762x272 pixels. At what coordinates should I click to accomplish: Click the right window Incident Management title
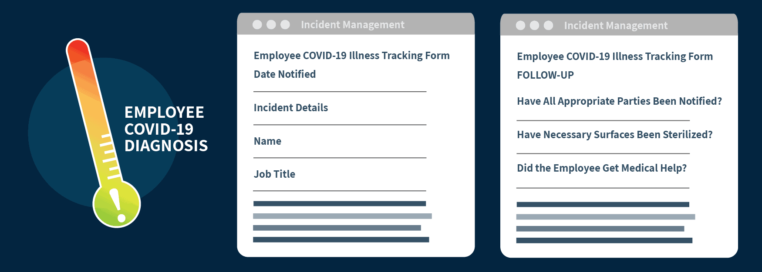click(616, 26)
